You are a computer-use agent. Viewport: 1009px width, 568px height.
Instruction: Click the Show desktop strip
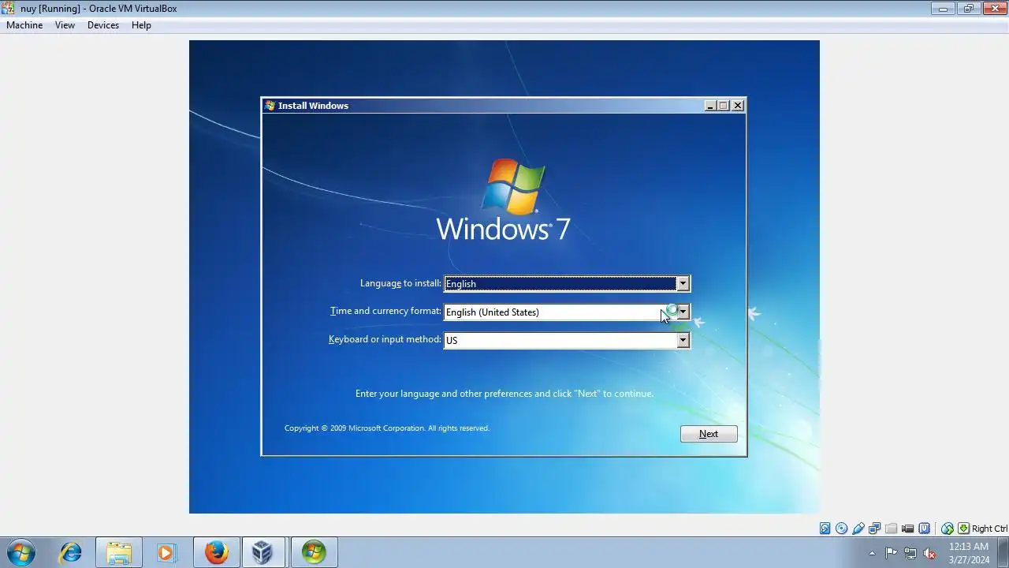coord(1003,552)
